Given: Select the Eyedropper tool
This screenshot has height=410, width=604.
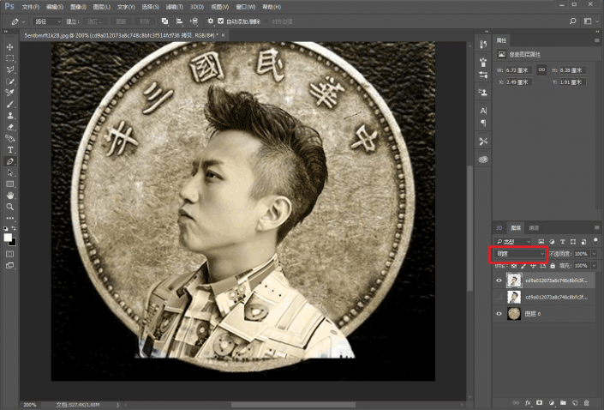Looking at the screenshot, I should [10, 93].
